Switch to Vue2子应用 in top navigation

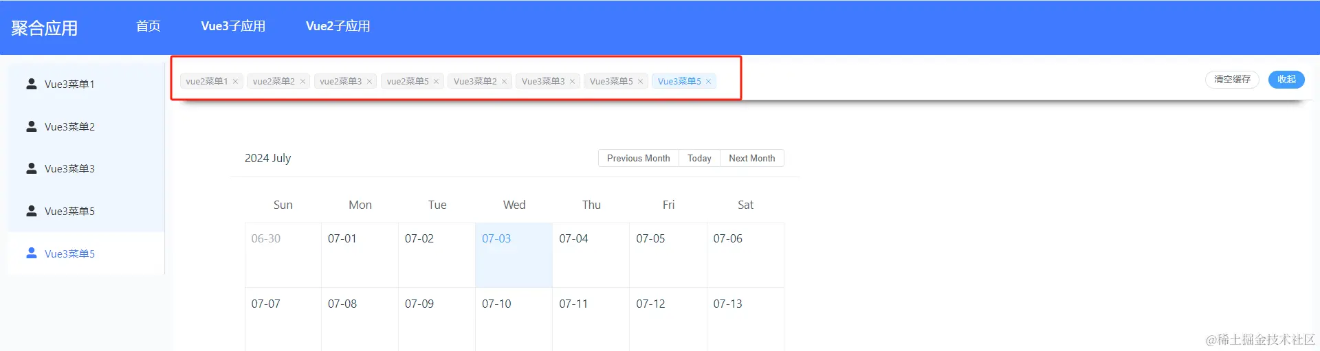338,26
